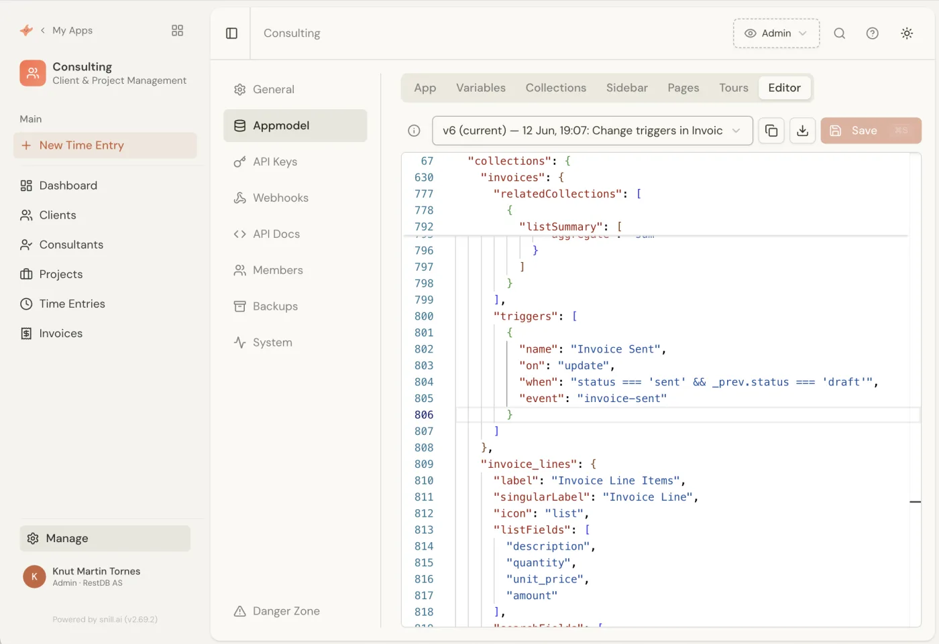Click the API Docs code icon
Image resolution: width=939 pixels, height=644 pixels.
239,234
